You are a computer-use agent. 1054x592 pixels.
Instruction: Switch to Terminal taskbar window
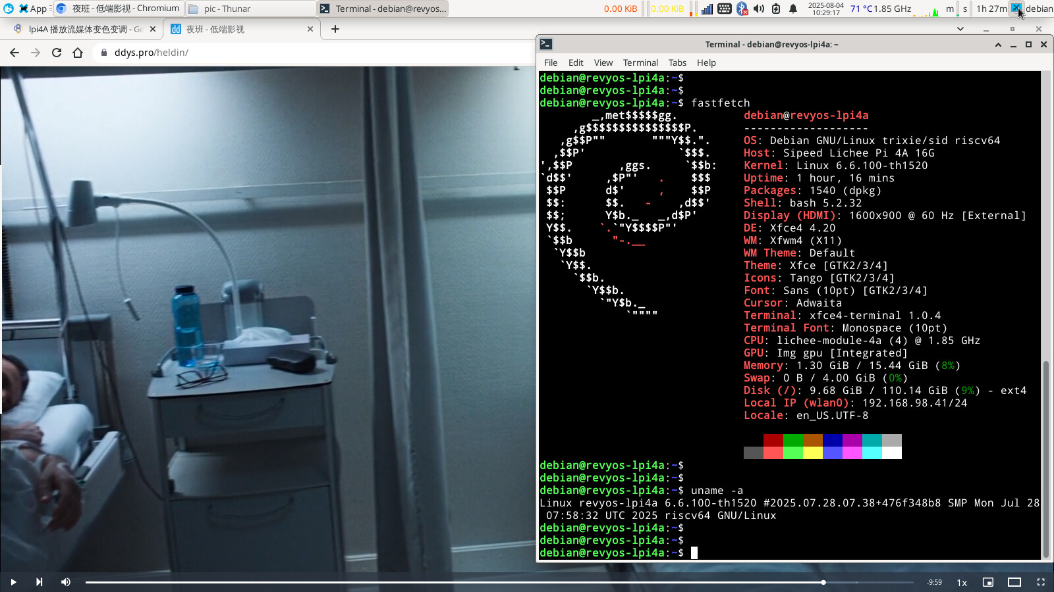click(x=383, y=9)
